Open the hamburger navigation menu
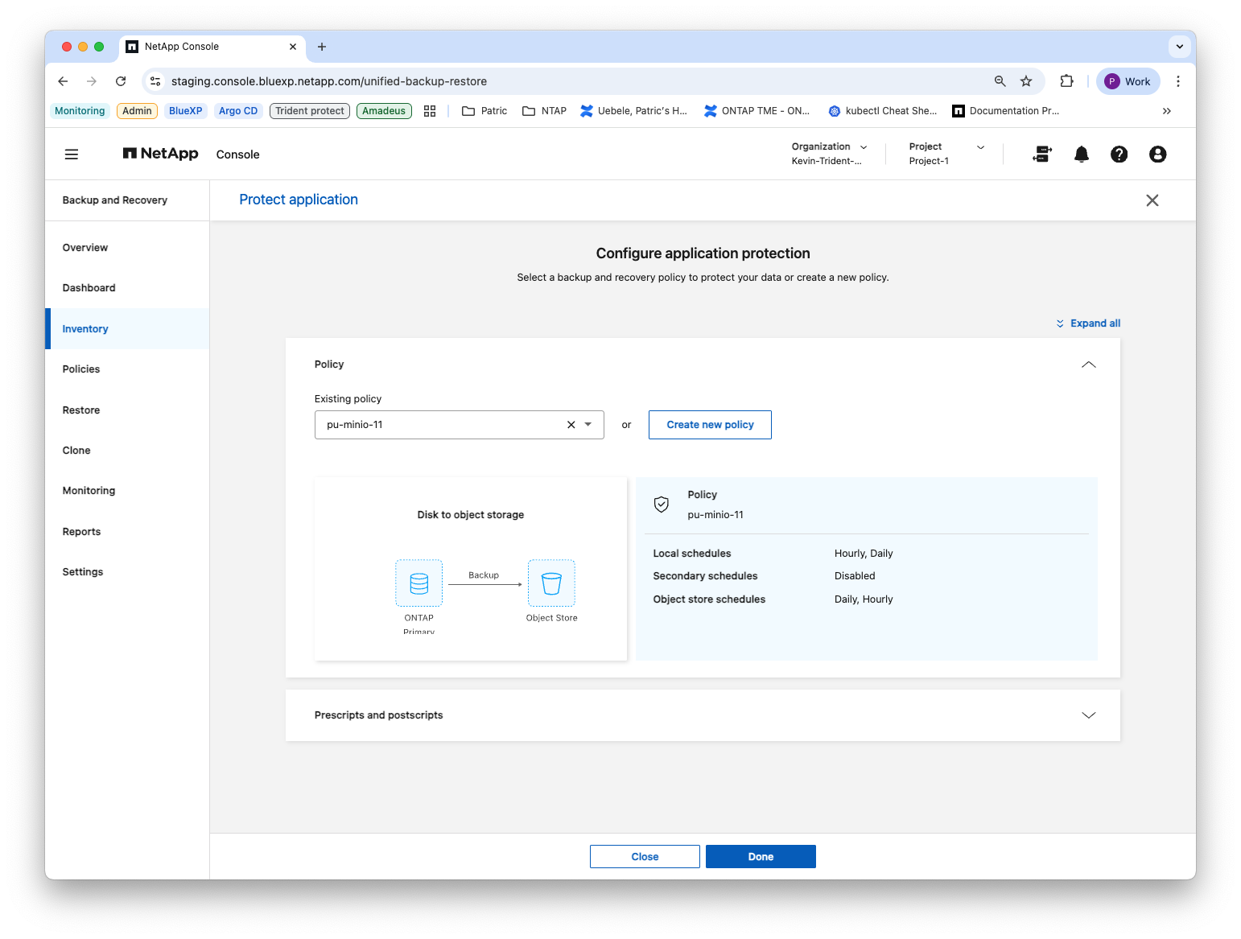 72,154
